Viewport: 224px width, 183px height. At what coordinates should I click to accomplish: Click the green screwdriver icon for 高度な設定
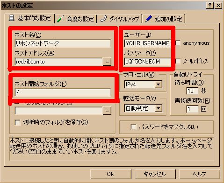click(60, 19)
